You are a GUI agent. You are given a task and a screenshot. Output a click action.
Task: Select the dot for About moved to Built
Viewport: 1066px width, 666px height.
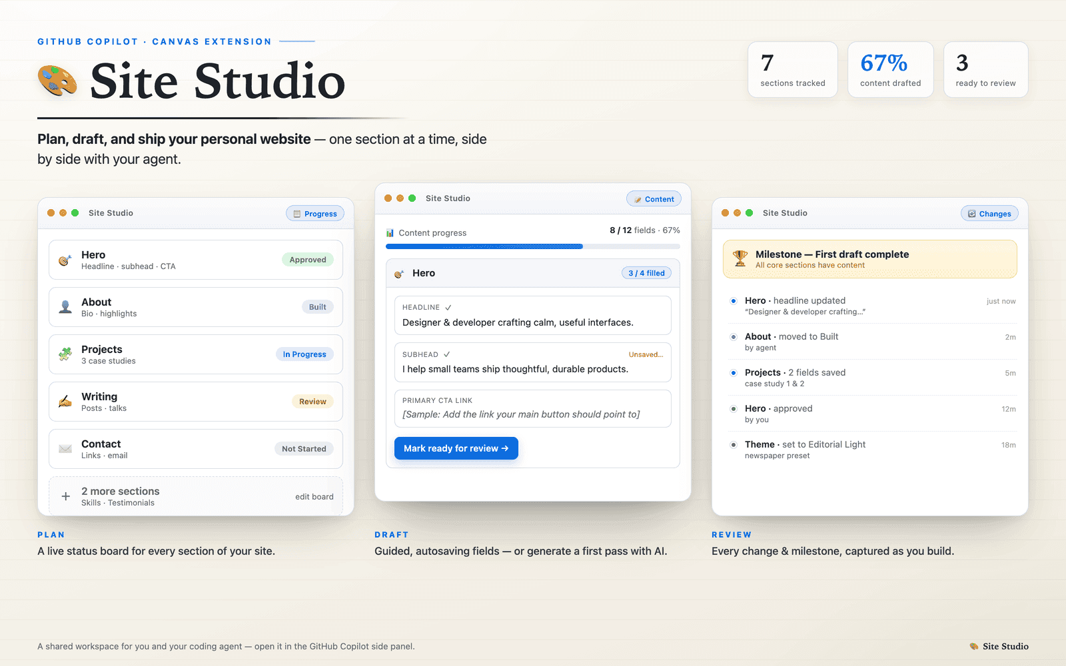point(734,337)
